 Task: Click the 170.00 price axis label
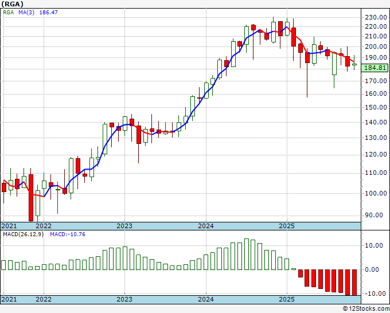(376, 81)
